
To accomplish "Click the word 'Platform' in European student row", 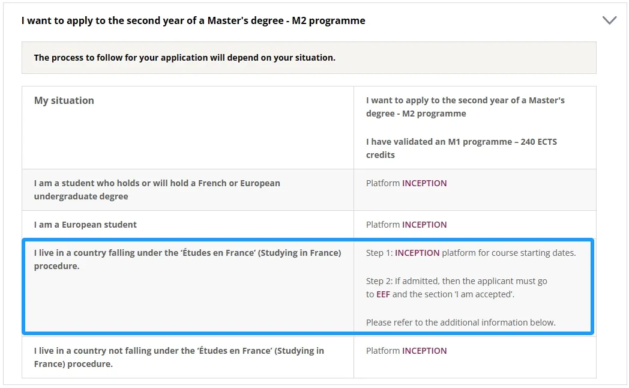I will click(x=382, y=225).
